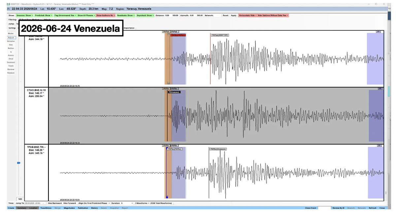This screenshot has width=396, height=217.
Task: Select the PKPab(6000T7ZP) pick marker
Action: click(220, 35)
